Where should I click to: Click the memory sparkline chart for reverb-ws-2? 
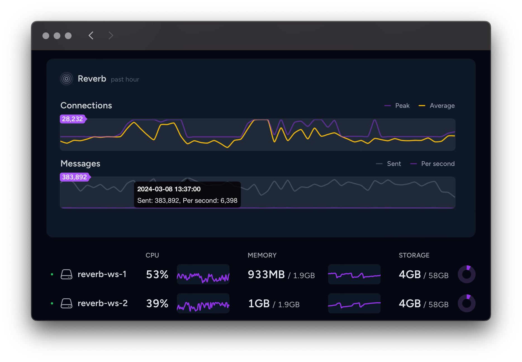354,303
